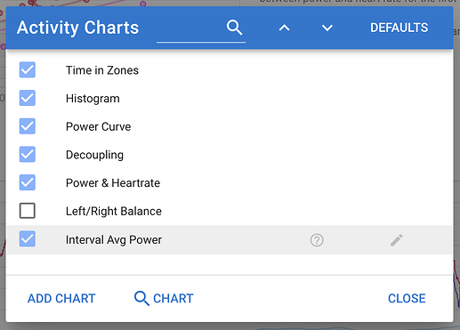Screen dimensions: 460x330
Task: Click ADD CHART button
Action: pyautogui.click(x=61, y=298)
